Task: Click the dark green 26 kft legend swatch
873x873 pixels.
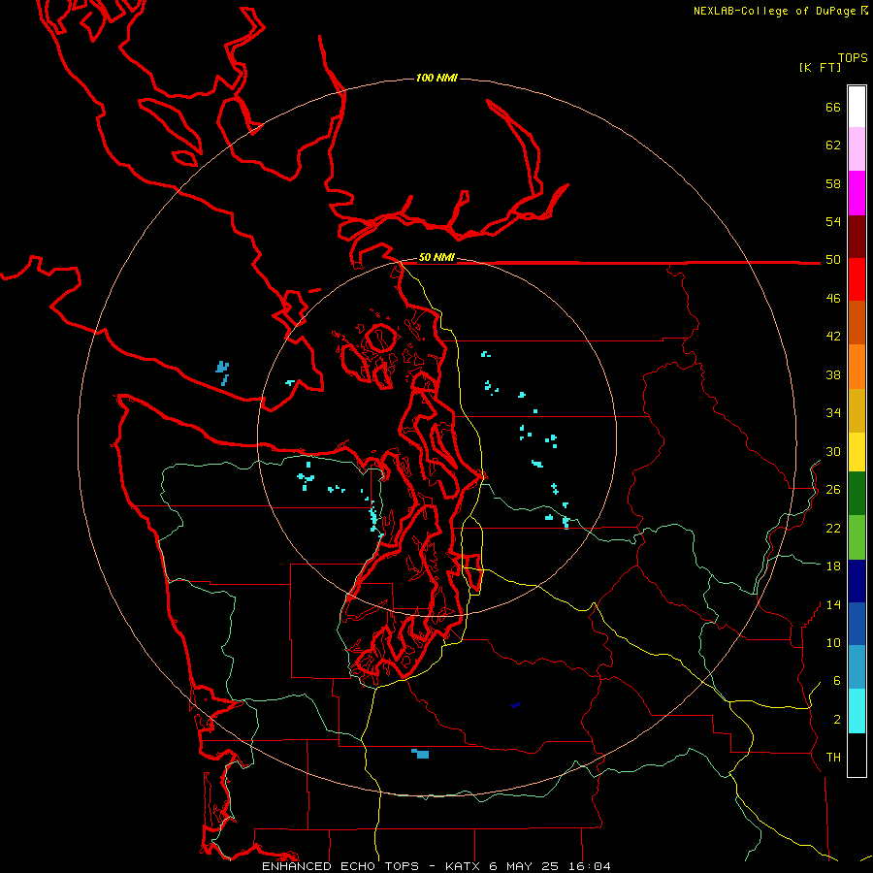Action: point(857,494)
